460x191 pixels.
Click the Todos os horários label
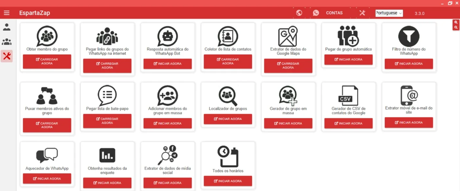click(x=228, y=171)
